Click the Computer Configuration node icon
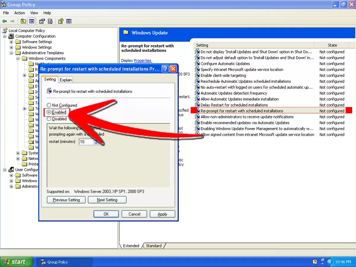 11,36
